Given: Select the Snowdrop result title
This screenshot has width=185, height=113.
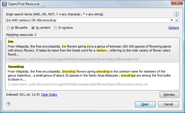Looking at the screenshot, I should (x=16, y=67).
